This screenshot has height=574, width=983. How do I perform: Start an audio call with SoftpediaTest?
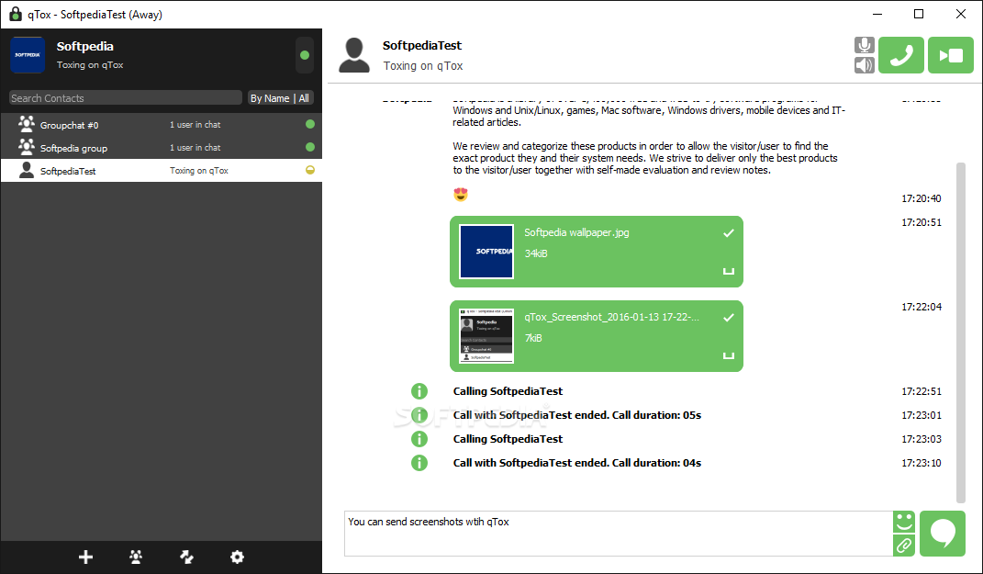901,55
